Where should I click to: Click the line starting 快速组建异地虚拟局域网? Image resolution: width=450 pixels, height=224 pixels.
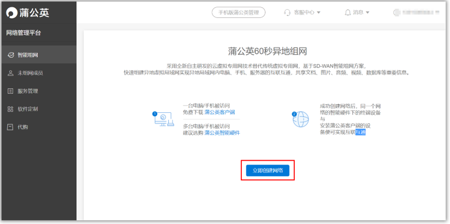pos(267,72)
